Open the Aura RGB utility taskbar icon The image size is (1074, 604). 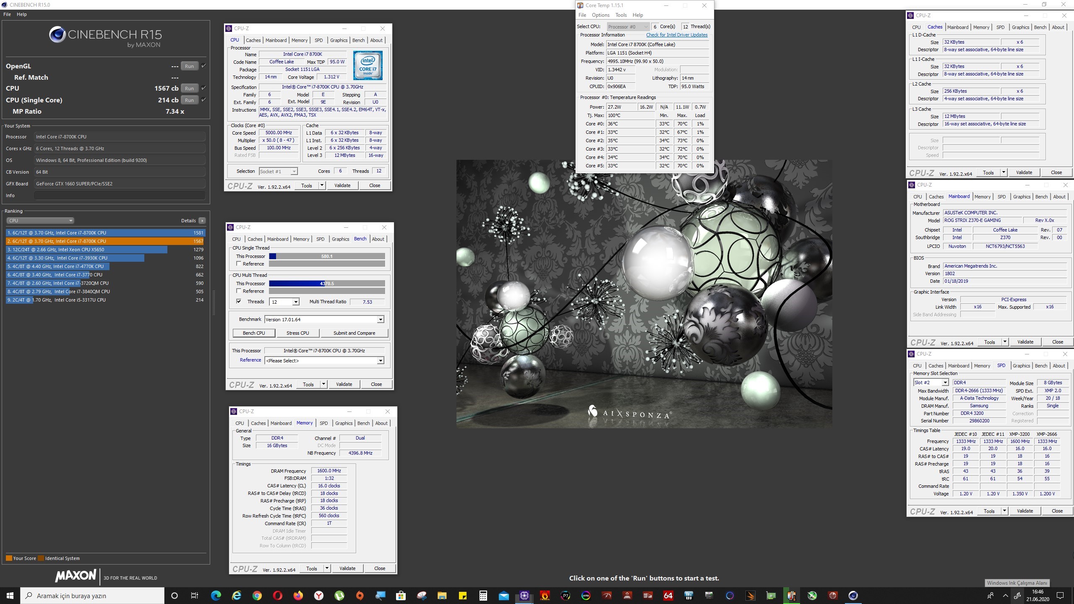[x=586, y=596]
